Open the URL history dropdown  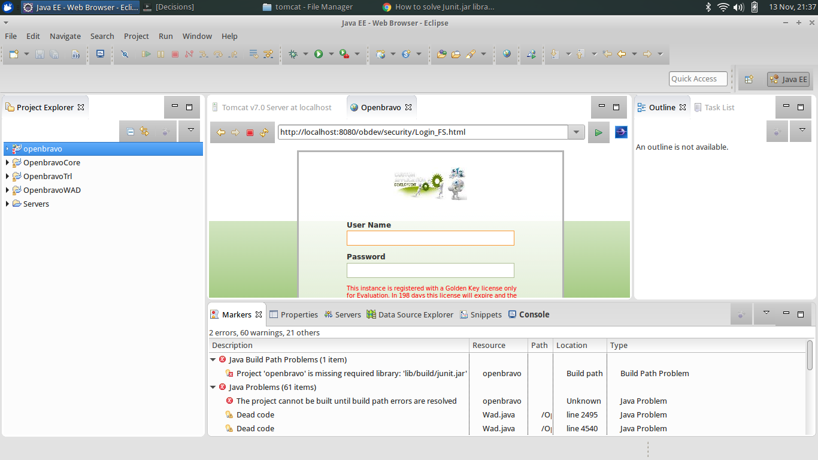(x=576, y=132)
